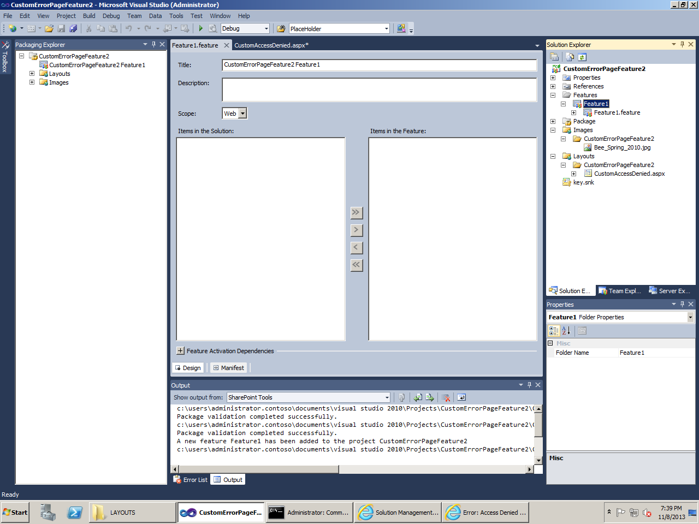Select Bee_Spring_2010.jpg in Solution Explorer
The image size is (699, 524).
[x=622, y=147]
